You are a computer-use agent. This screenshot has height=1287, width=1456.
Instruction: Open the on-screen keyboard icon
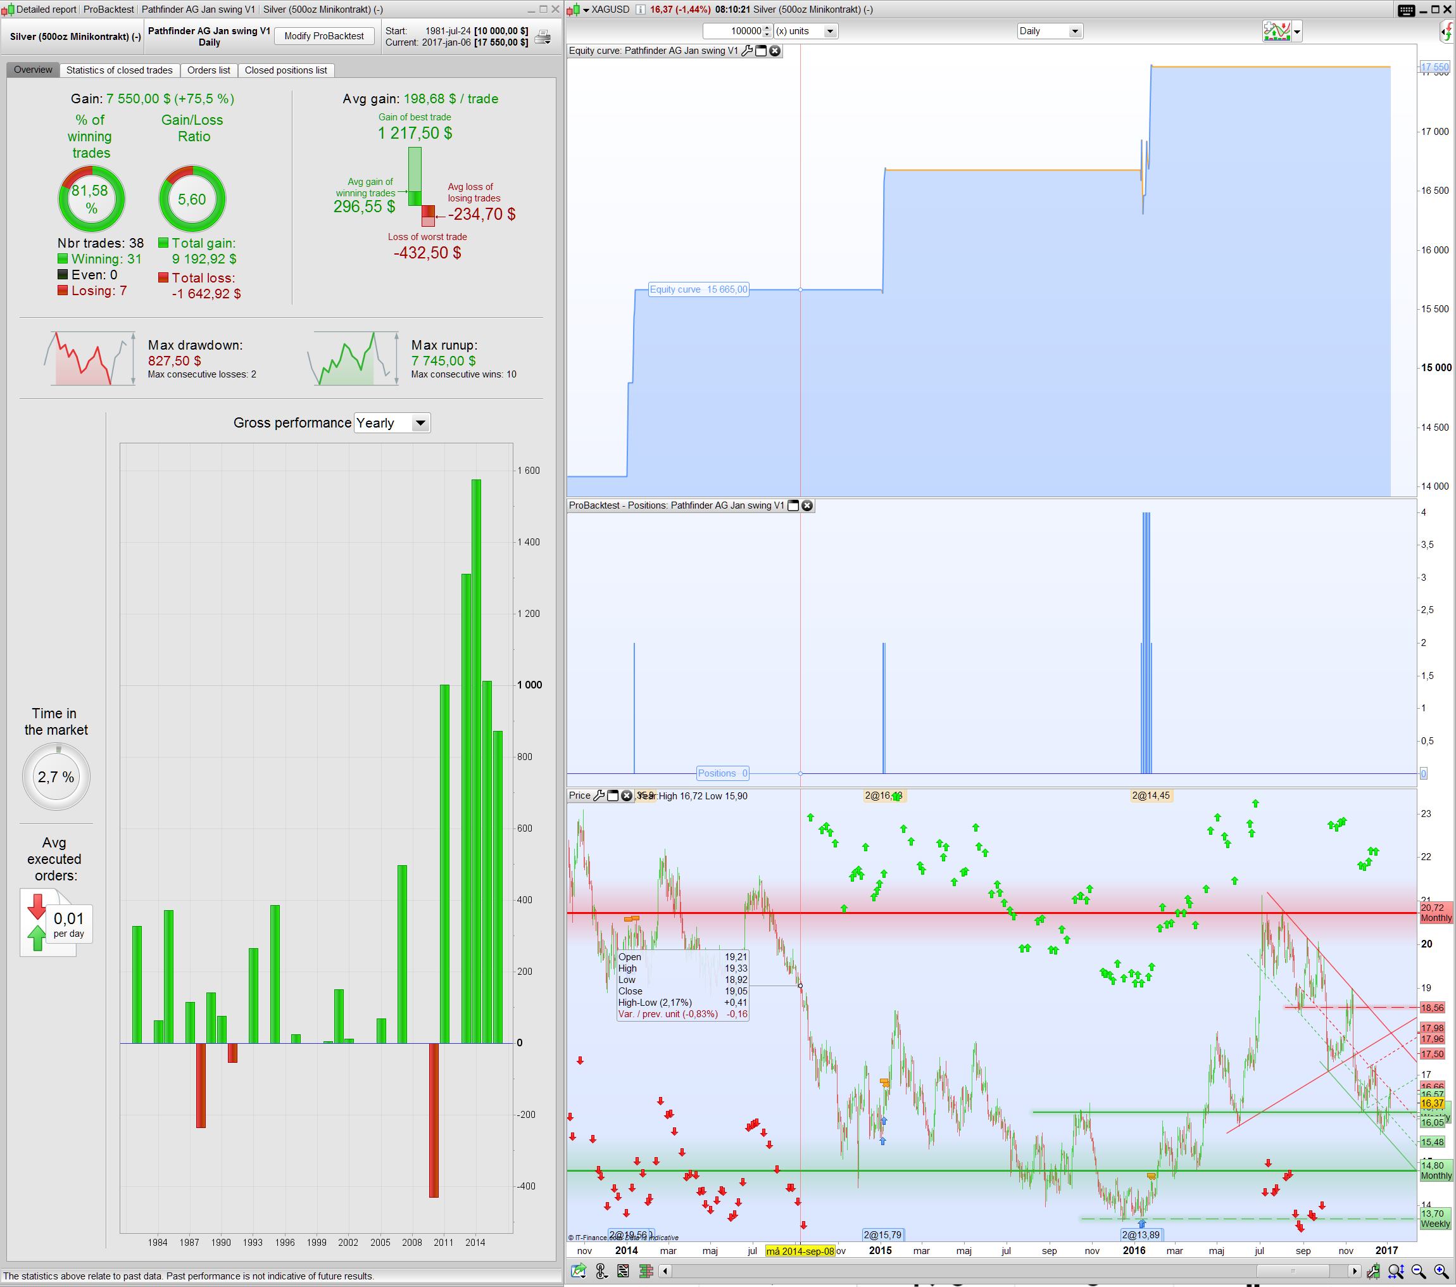click(x=1406, y=10)
